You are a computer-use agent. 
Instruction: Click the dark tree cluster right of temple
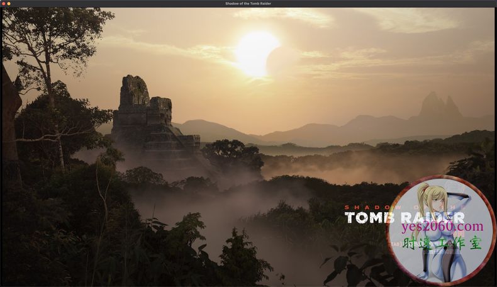click(x=232, y=155)
